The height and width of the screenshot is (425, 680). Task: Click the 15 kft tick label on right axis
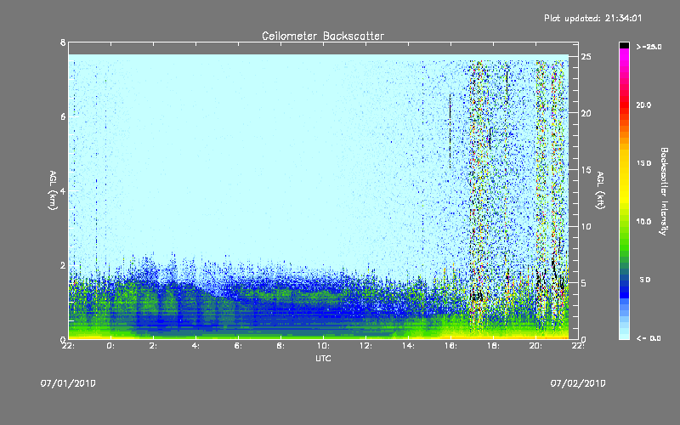(586, 170)
